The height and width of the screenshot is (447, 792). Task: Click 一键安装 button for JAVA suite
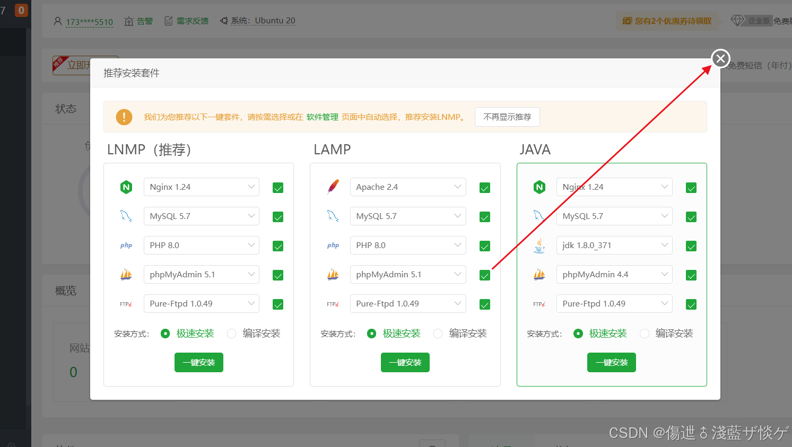point(612,363)
